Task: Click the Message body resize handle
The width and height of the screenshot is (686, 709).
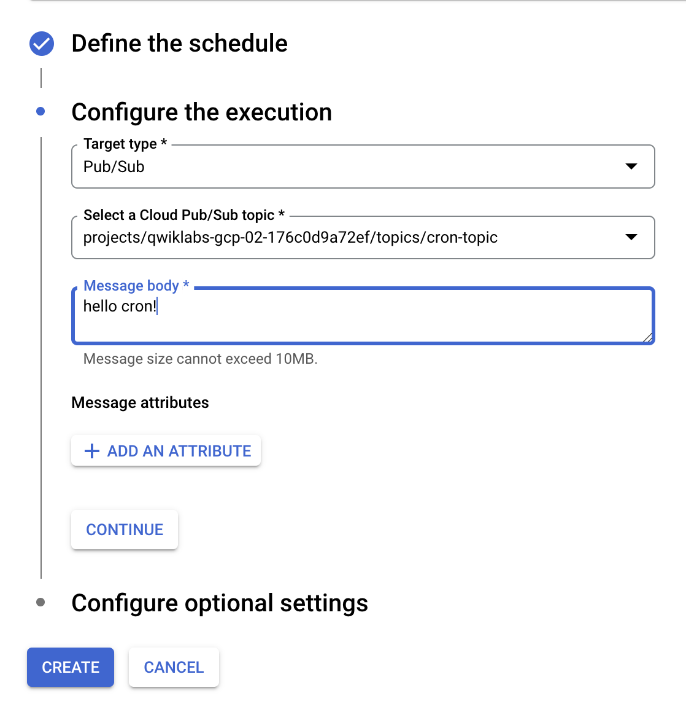Action: [x=647, y=338]
